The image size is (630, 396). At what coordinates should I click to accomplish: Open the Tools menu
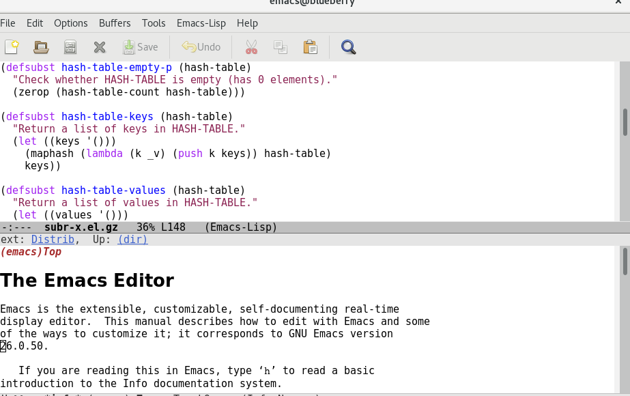(154, 23)
